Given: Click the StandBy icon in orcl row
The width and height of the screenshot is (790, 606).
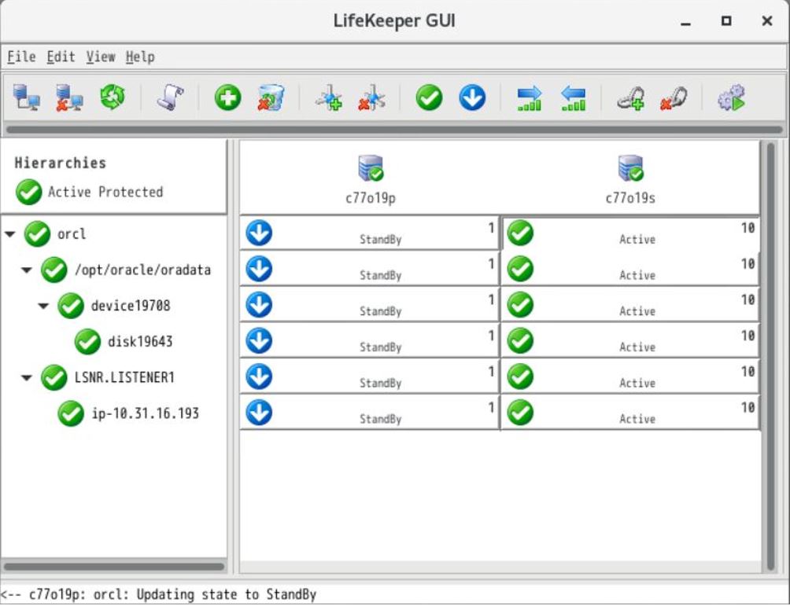Looking at the screenshot, I should click(x=259, y=233).
